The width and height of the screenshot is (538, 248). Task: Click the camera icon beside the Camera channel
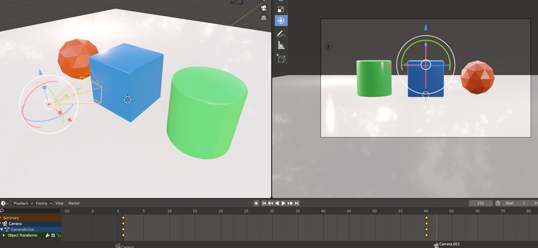[5, 224]
